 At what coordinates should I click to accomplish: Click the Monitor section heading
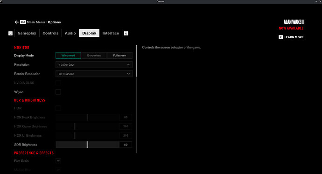22,48
